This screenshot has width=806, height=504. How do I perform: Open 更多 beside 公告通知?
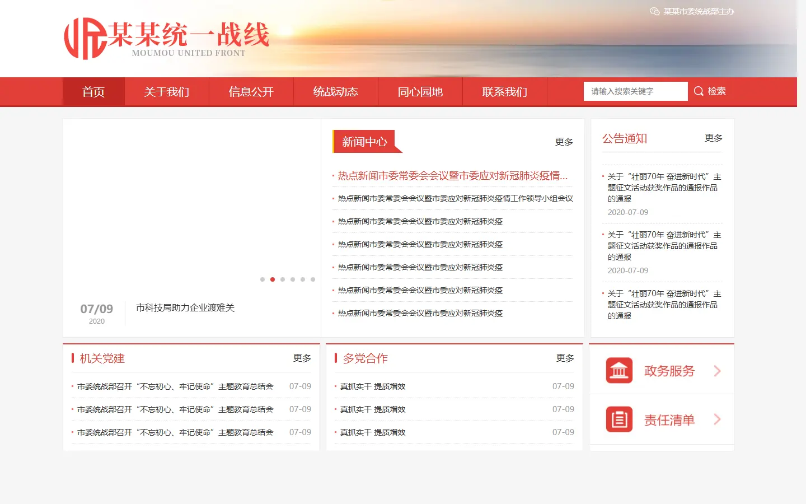[x=714, y=138]
